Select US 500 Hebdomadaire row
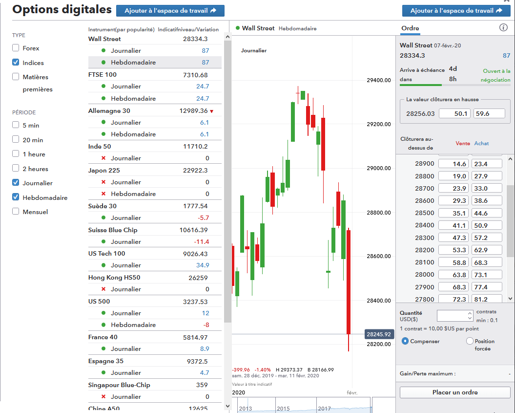The image size is (515, 413). tap(155, 325)
